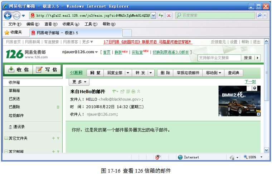Image resolution: width=272 pixels, height=174 pixels.
Task: Open the 收藏夹(A) menu
Action: (x=71, y=24)
